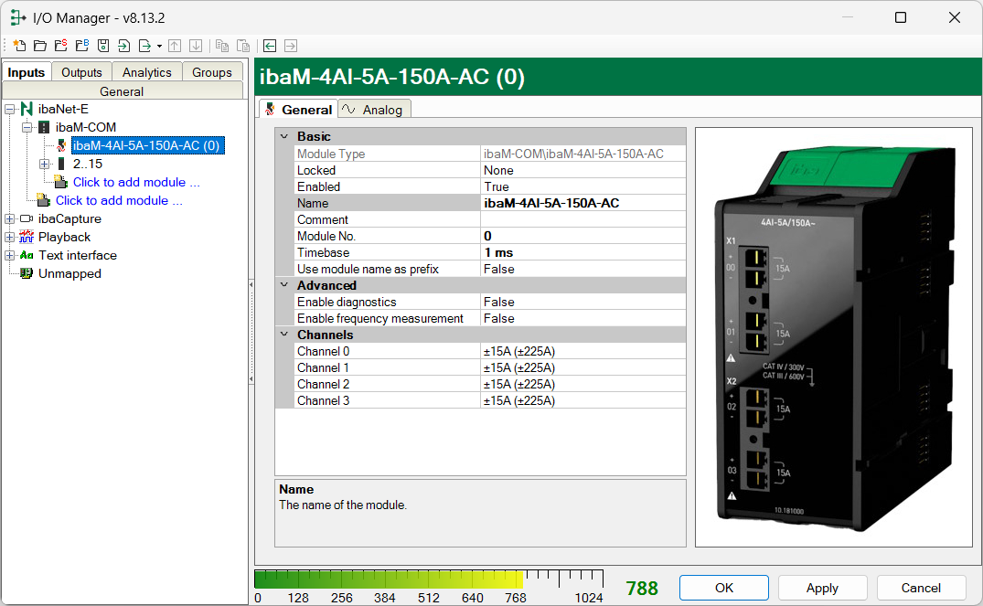983x606 pixels.
Task: Expand the Playback tree node
Action: [x=9, y=237]
